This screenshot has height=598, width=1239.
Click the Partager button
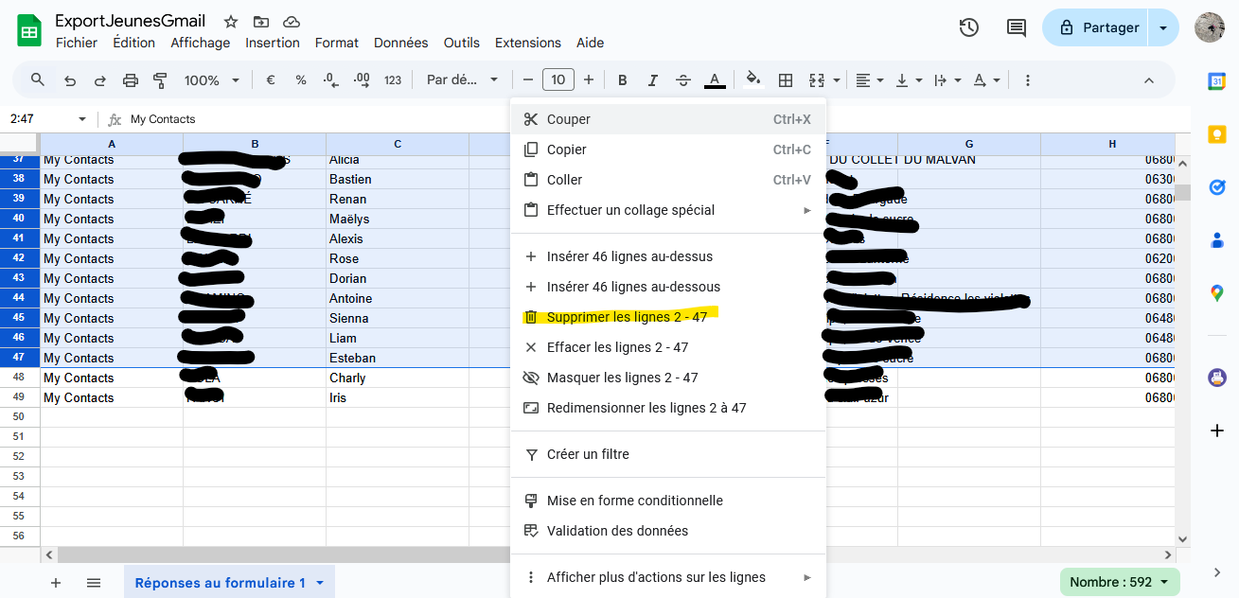coord(1096,28)
